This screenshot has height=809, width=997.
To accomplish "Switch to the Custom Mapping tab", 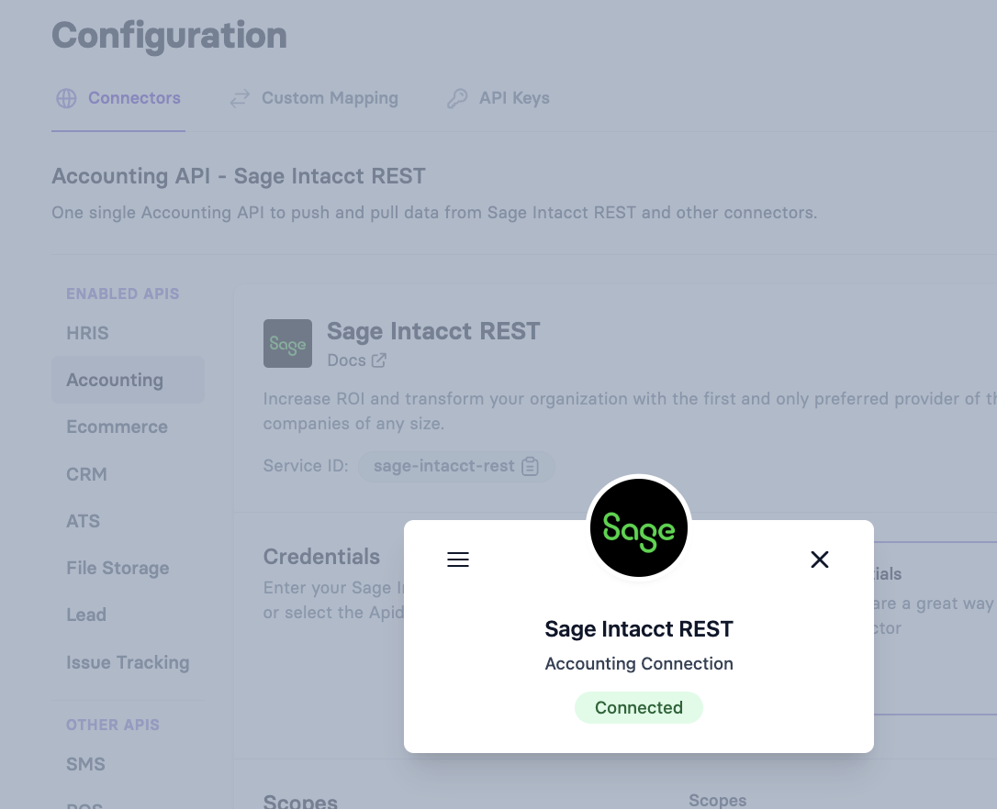I will (x=330, y=98).
